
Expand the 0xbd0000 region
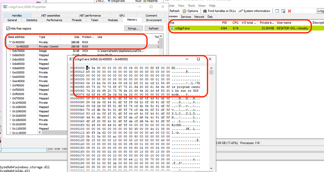[x=10, y=64]
